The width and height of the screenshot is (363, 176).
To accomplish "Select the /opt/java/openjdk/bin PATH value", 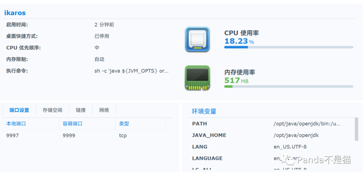I will click(x=307, y=124).
